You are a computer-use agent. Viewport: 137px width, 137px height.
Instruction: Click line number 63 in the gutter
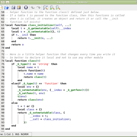[x=3, y=25]
